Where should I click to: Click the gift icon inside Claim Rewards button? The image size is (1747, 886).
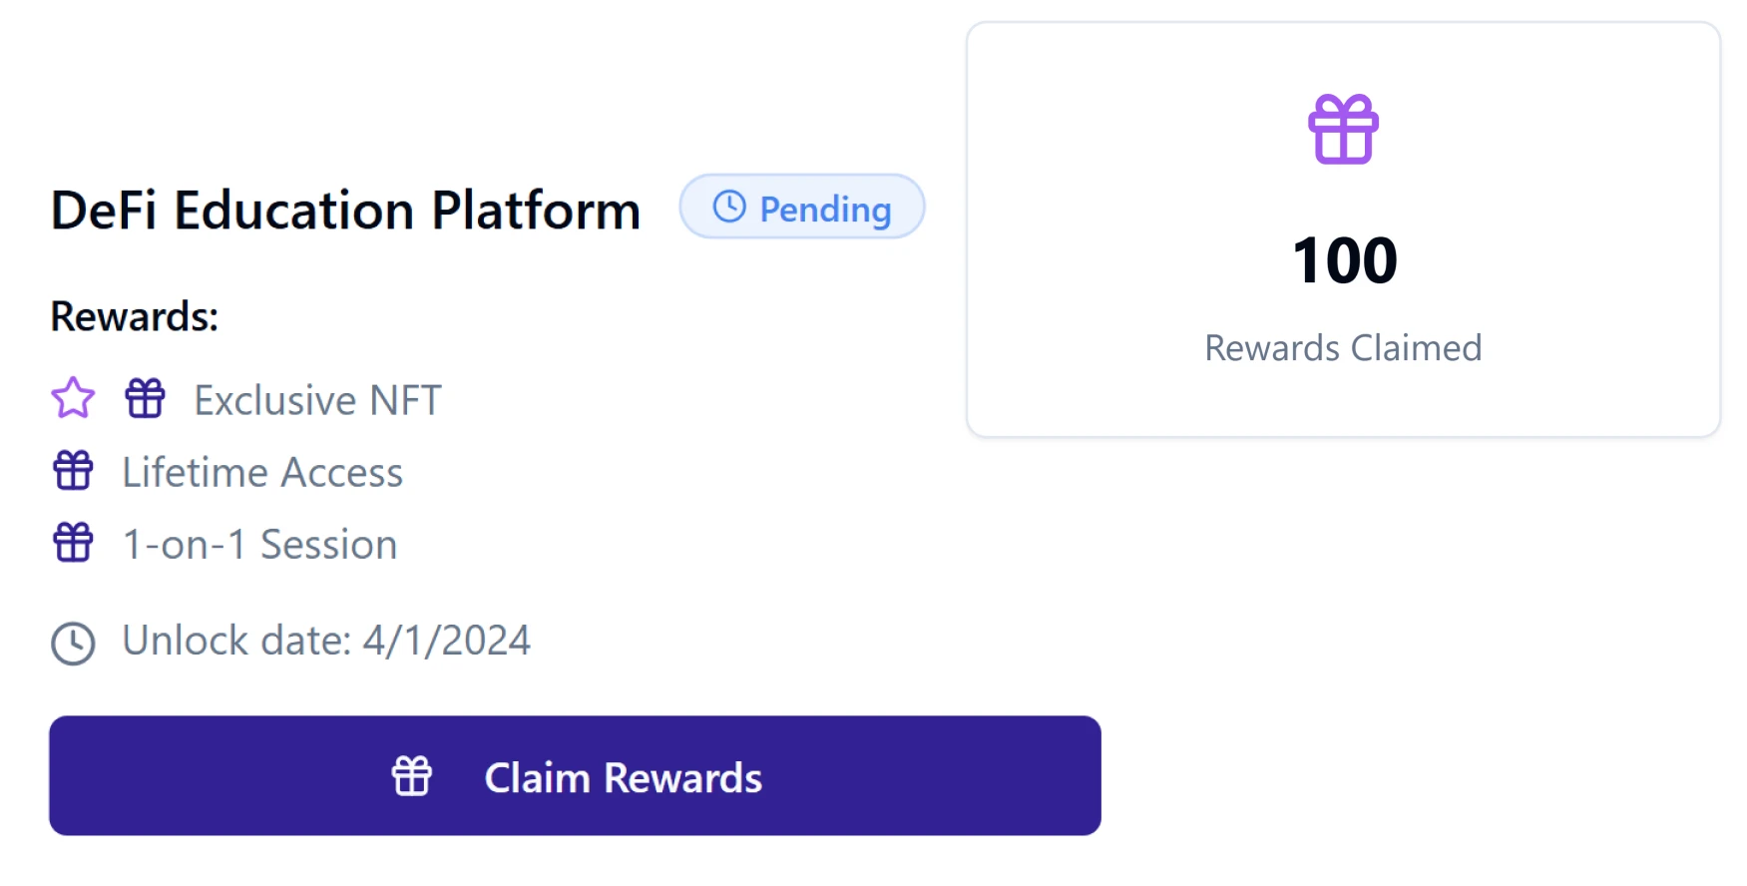pos(411,775)
